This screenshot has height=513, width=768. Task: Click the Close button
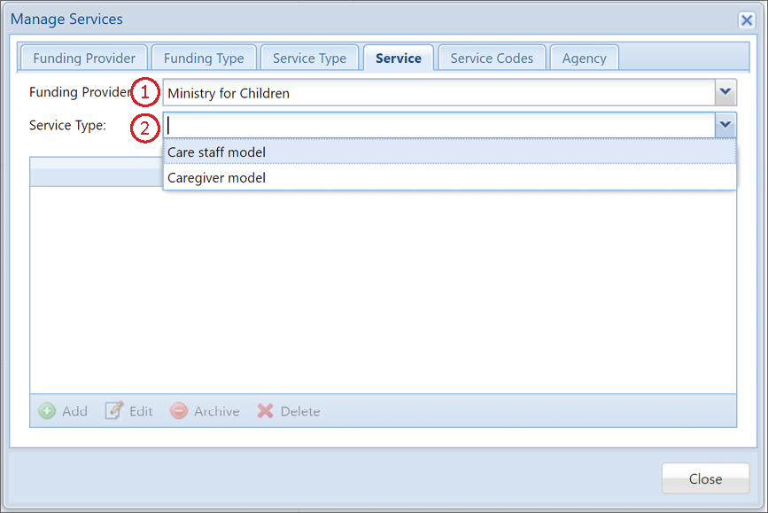tap(705, 478)
